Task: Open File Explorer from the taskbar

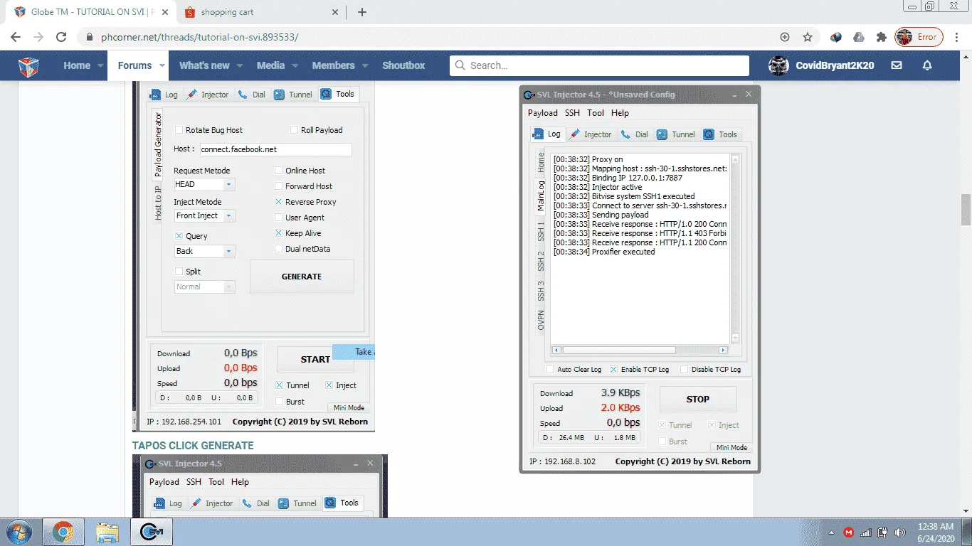Action: point(107,532)
